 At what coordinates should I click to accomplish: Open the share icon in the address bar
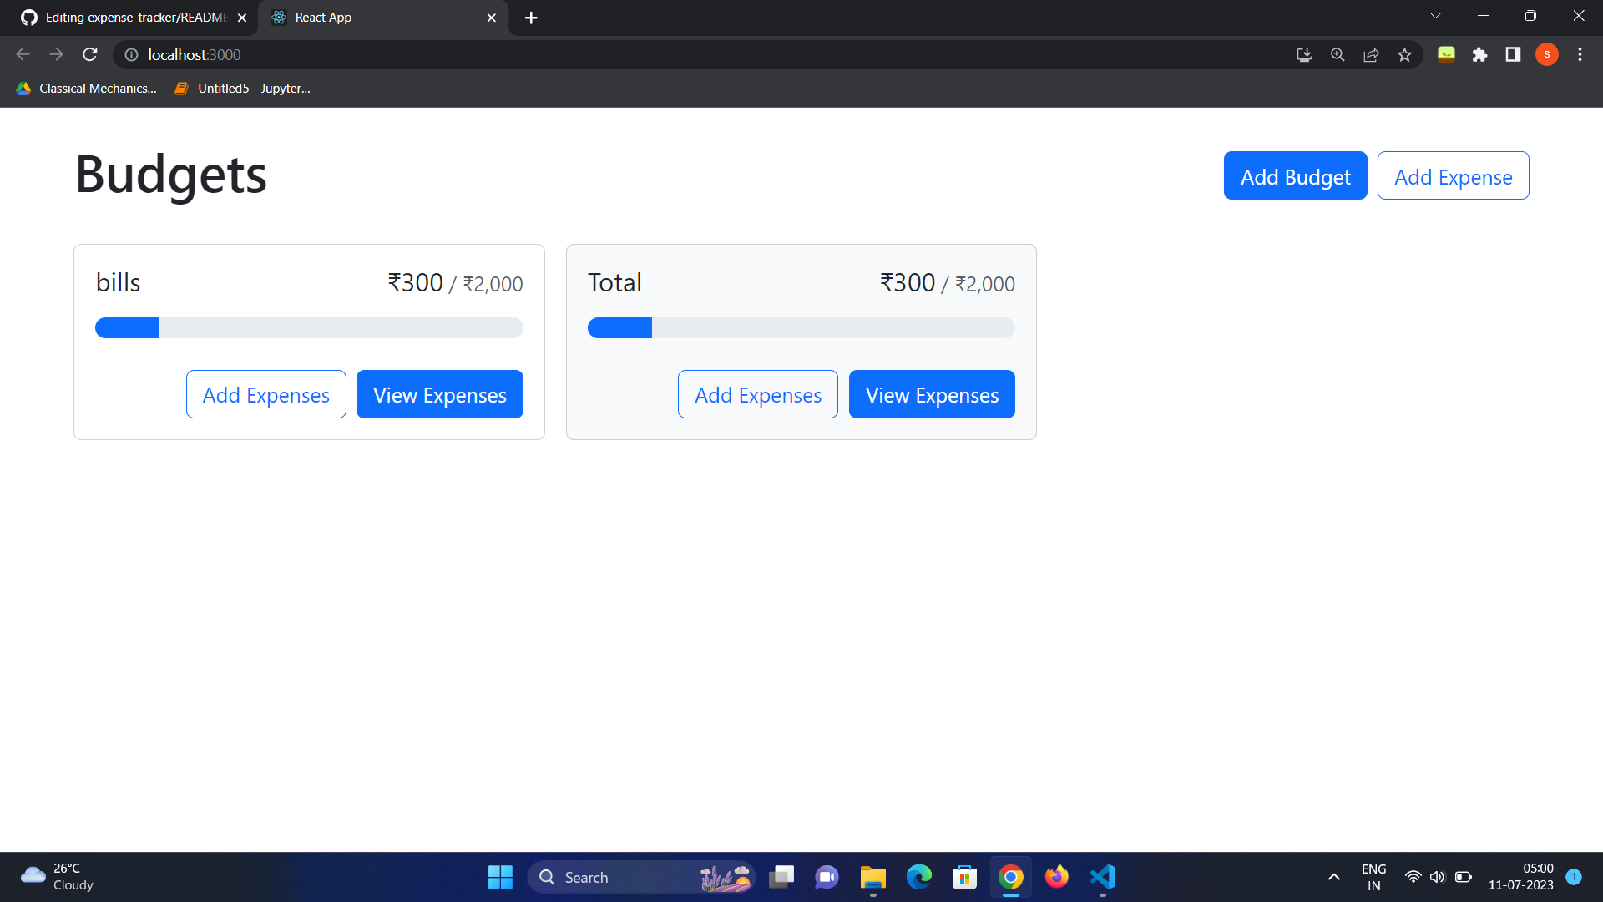(x=1372, y=54)
